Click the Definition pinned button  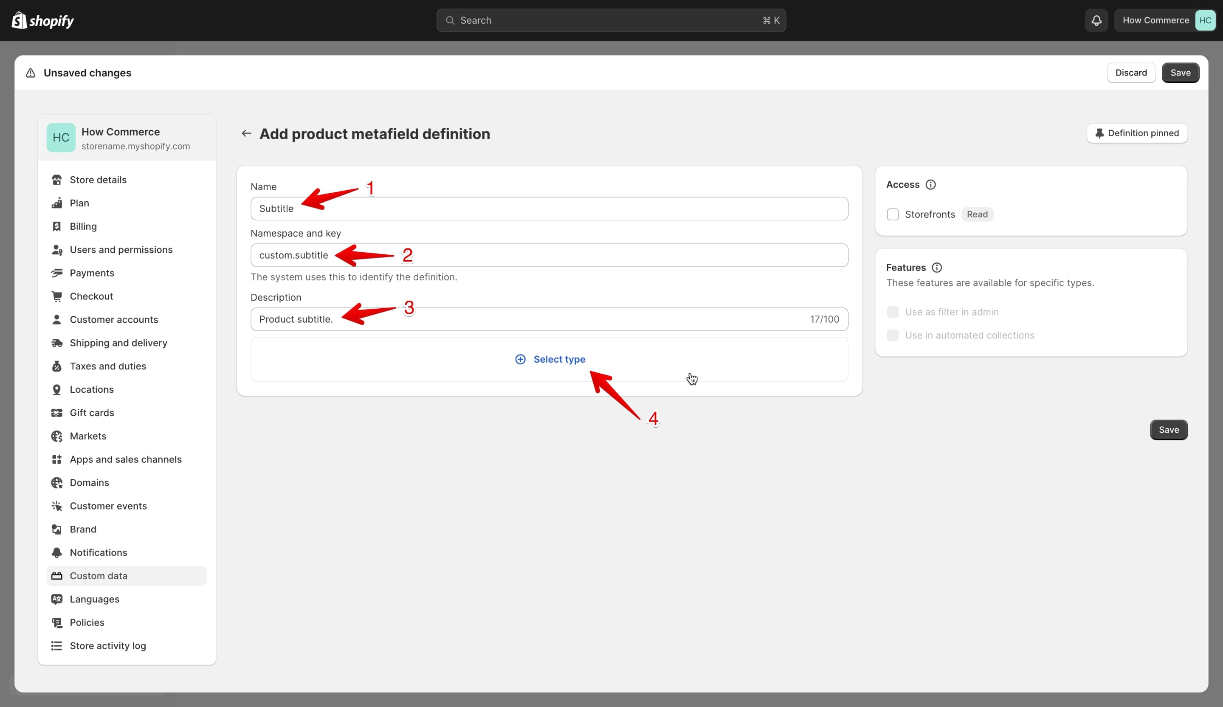(1137, 133)
